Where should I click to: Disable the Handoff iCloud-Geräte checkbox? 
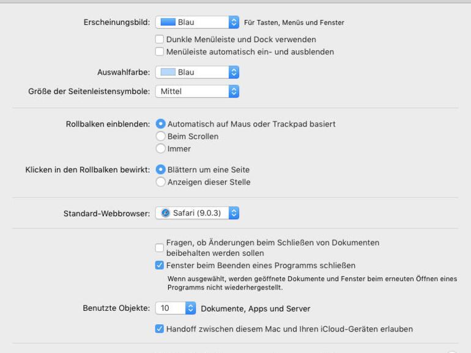pyautogui.click(x=160, y=329)
